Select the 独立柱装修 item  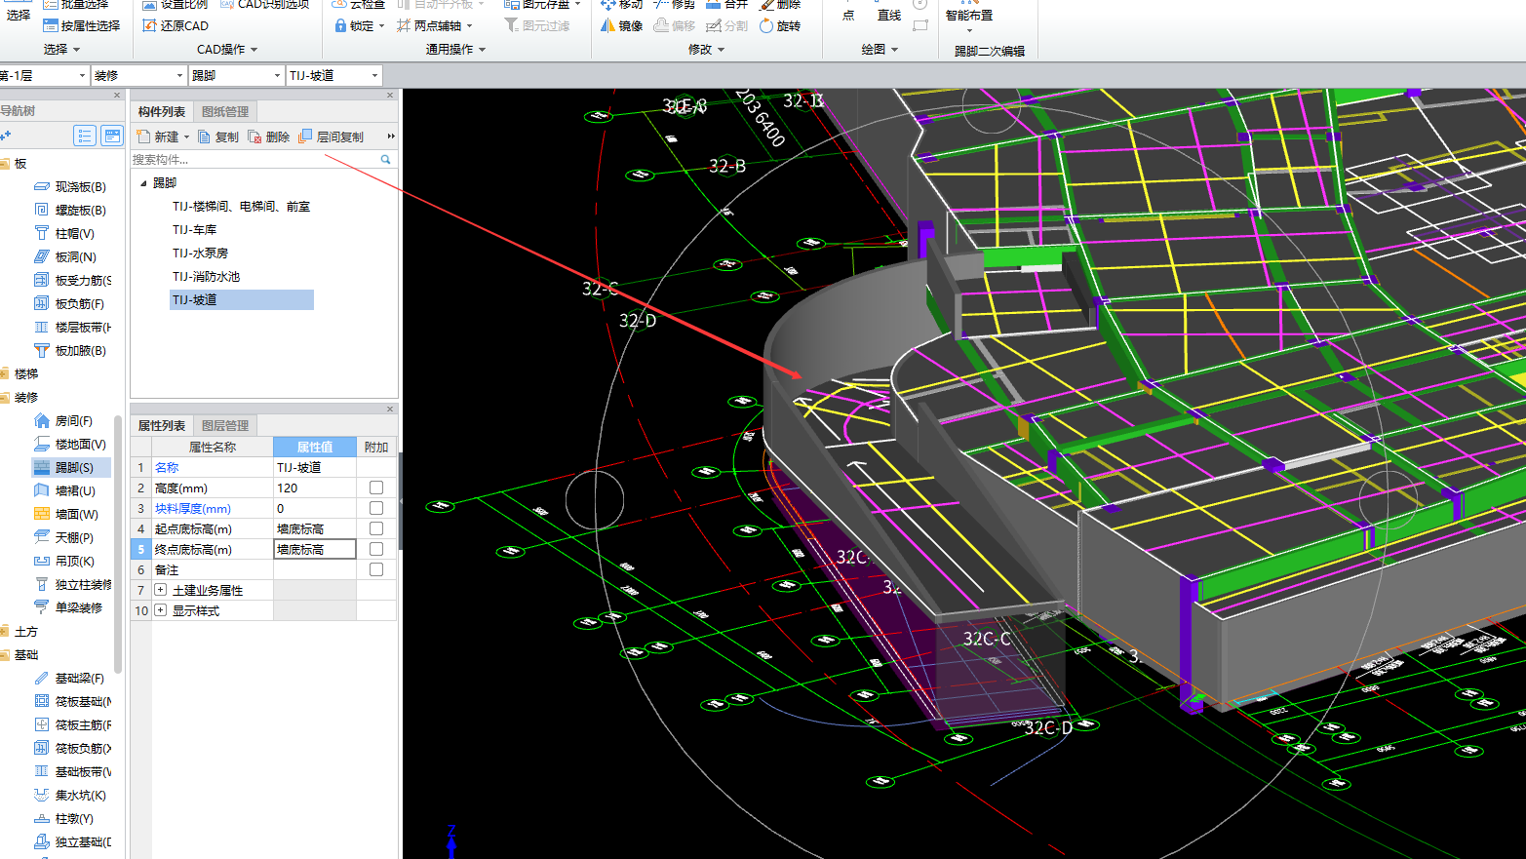click(73, 584)
